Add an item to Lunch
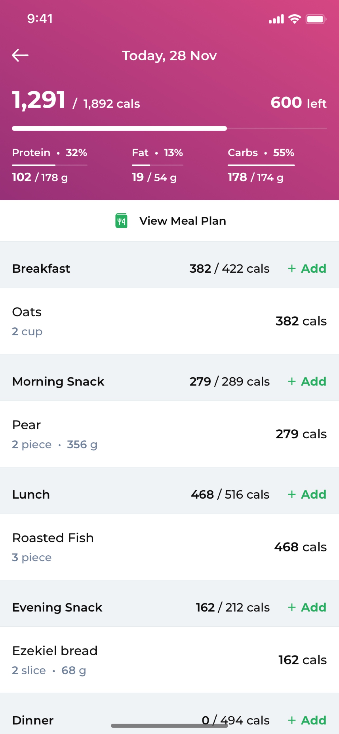339x734 pixels. (x=307, y=494)
